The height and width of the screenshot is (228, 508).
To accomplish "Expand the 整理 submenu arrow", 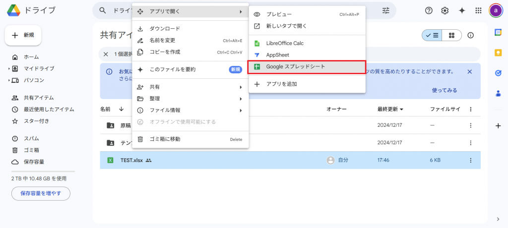I will point(241,99).
